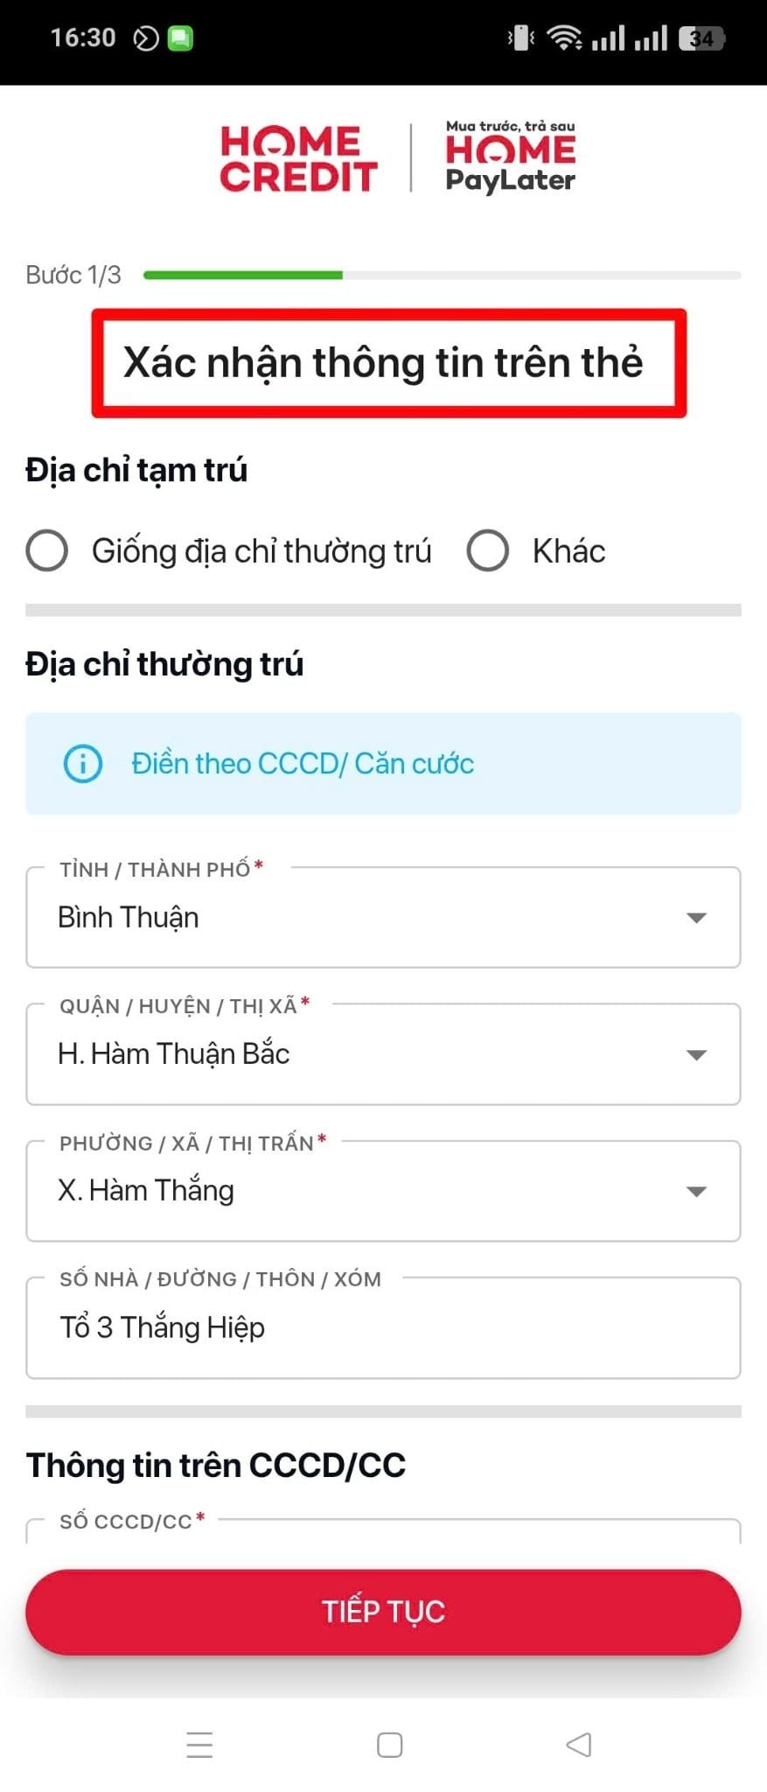Open the Phường / Xã / Thị trấn dropdown
Image resolution: width=767 pixels, height=1792 pixels.
(x=383, y=1190)
